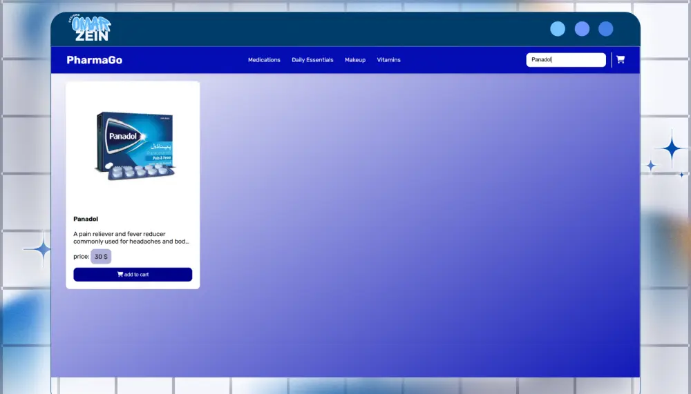This screenshot has height=394, width=691.
Task: Go to the Makeup category
Action: pyautogui.click(x=355, y=60)
